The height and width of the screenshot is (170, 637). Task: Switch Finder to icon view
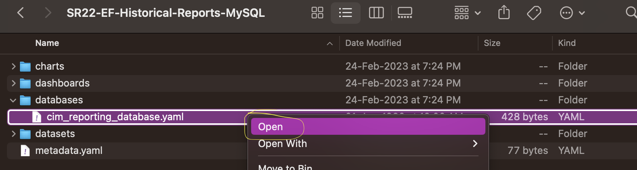317,13
